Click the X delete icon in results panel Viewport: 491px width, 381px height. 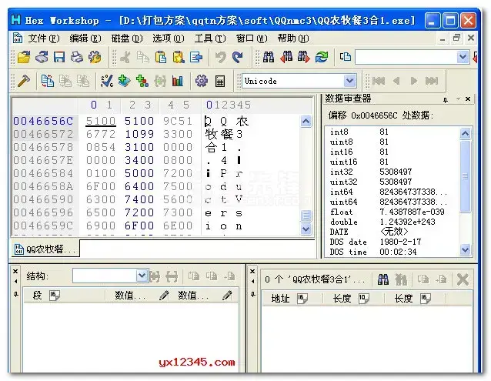pyautogui.click(x=463, y=279)
